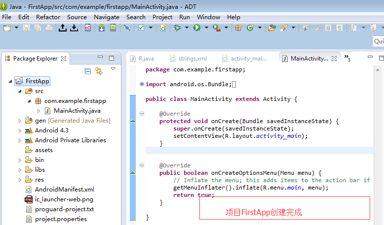Image resolution: width=384 pixels, height=225 pixels.
Task: Click the upload arrow toolbar icon
Action: tap(63, 28)
